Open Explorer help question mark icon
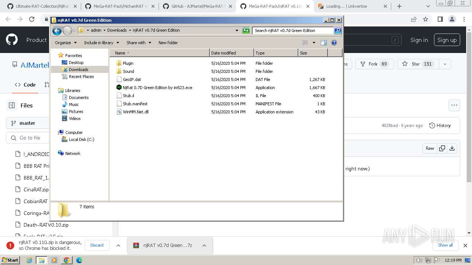The image size is (472, 265). pos(334,43)
